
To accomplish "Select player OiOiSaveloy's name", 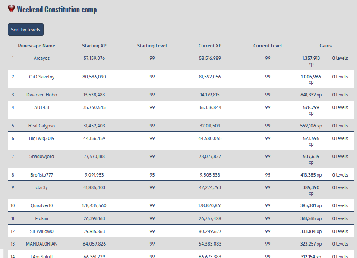I will (41, 77).
